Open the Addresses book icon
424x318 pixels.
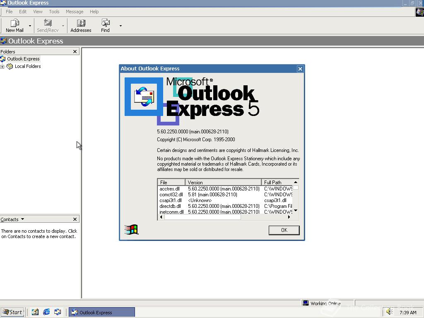pos(81,23)
